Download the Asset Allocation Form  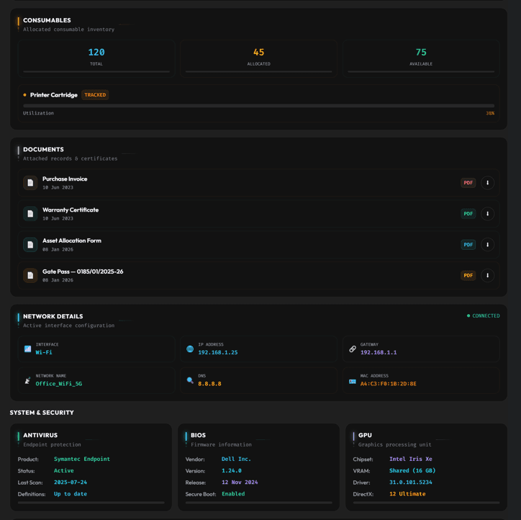487,245
